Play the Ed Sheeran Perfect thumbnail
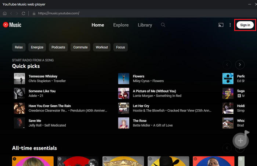This screenshot has height=166, width=257. [x=228, y=78]
